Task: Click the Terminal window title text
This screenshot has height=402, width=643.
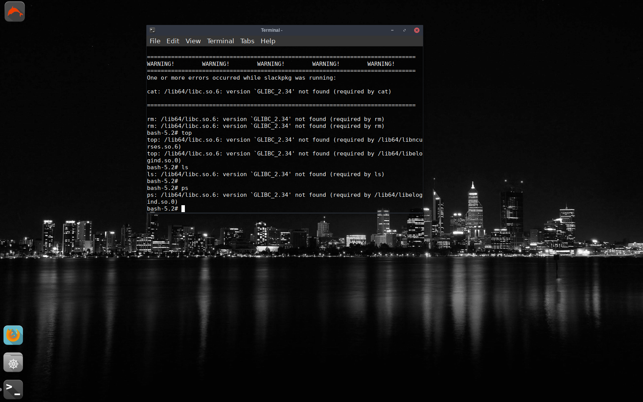Action: pos(272,30)
